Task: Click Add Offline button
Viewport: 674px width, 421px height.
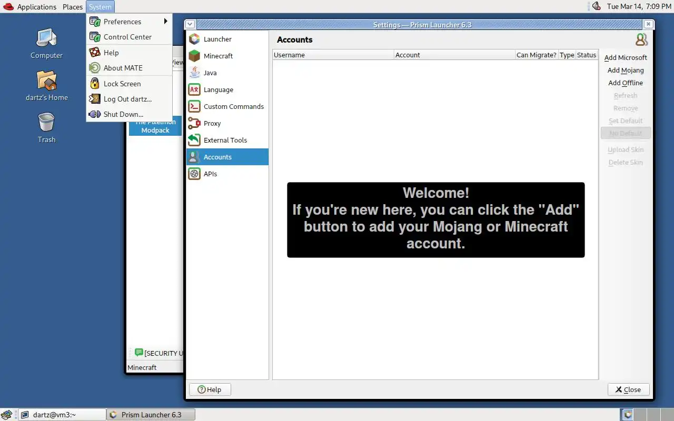Action: coord(626,83)
